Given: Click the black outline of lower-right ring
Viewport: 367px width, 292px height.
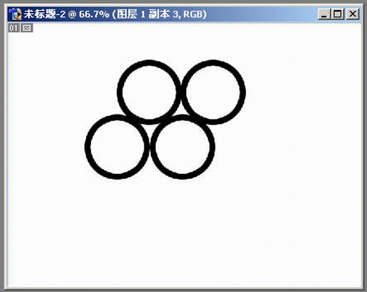Looking at the screenshot, I should 212,147.
